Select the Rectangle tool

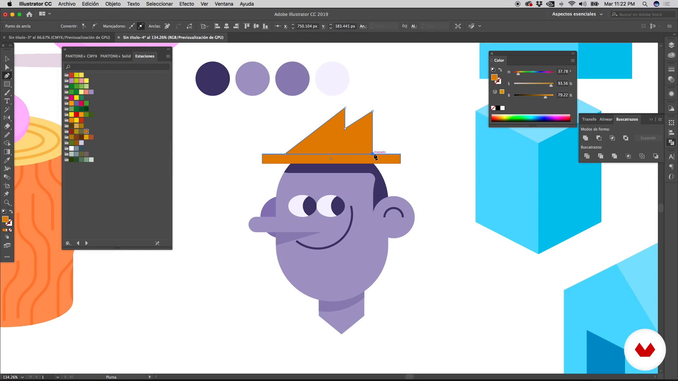(x=7, y=84)
